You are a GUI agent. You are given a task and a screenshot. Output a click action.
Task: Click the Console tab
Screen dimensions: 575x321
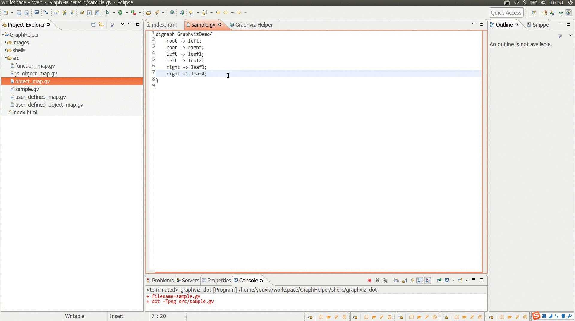pos(248,280)
